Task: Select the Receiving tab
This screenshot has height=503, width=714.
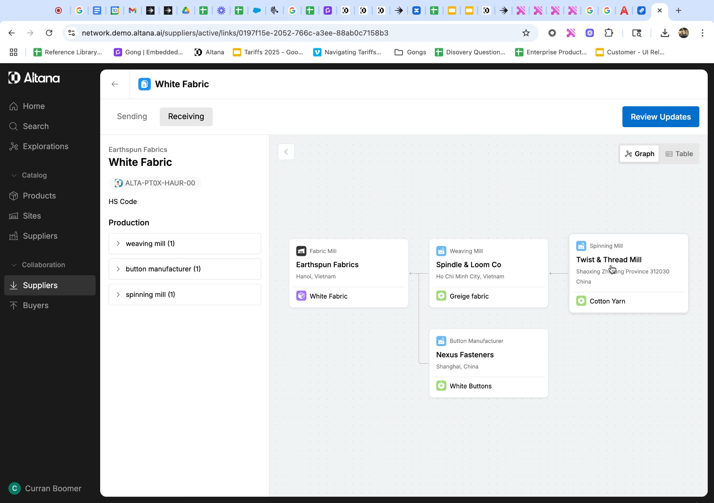Action: click(x=186, y=116)
